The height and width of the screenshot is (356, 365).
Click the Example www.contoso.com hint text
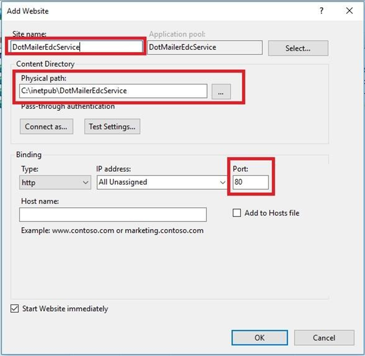112,230
